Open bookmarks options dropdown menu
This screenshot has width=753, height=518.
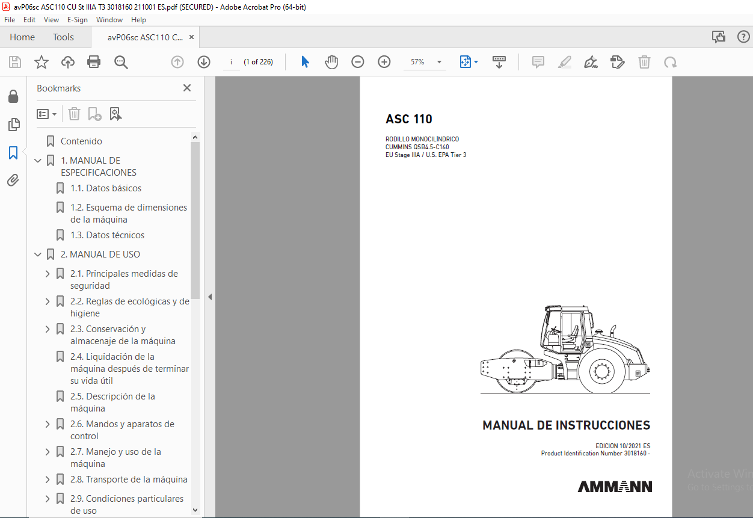47,114
